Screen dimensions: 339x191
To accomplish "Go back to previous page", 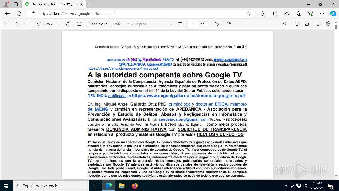I will [x=7, y=14].
